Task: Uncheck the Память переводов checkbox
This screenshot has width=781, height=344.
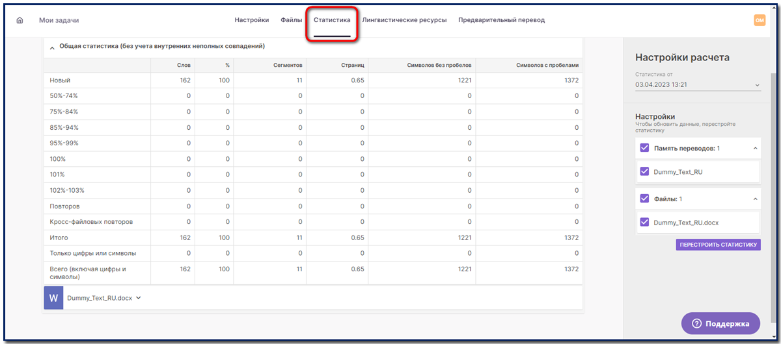Action: [644, 148]
